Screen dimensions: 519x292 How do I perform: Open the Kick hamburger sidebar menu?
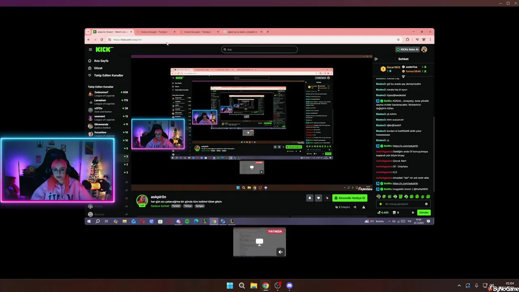90,49
